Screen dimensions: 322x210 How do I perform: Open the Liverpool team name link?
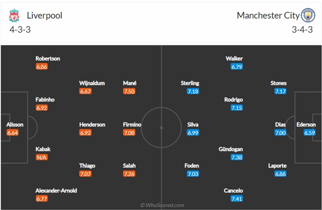45,16
